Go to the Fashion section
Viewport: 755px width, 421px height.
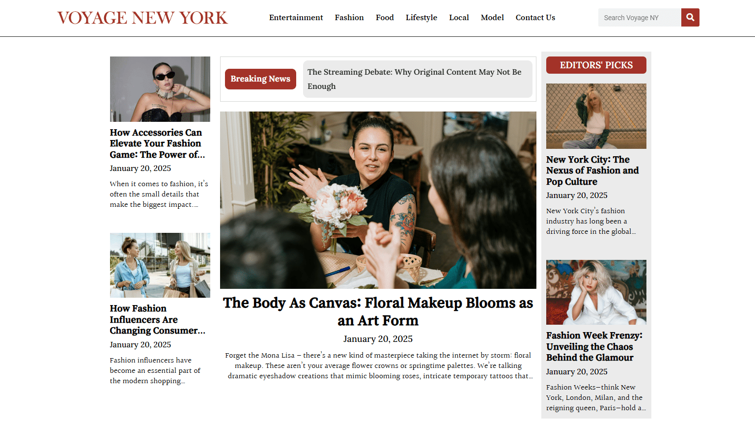point(349,18)
